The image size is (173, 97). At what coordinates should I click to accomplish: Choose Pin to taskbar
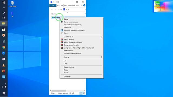point(68,51)
